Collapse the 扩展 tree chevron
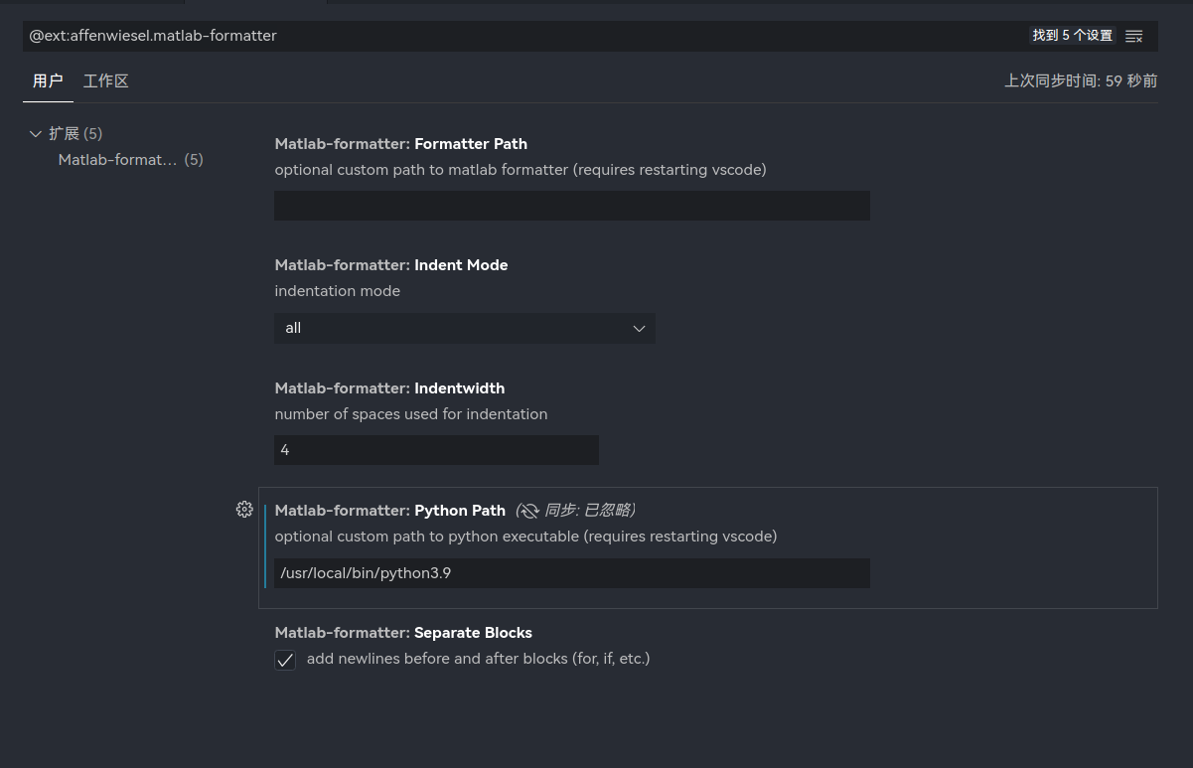This screenshot has width=1193, height=768. point(36,134)
